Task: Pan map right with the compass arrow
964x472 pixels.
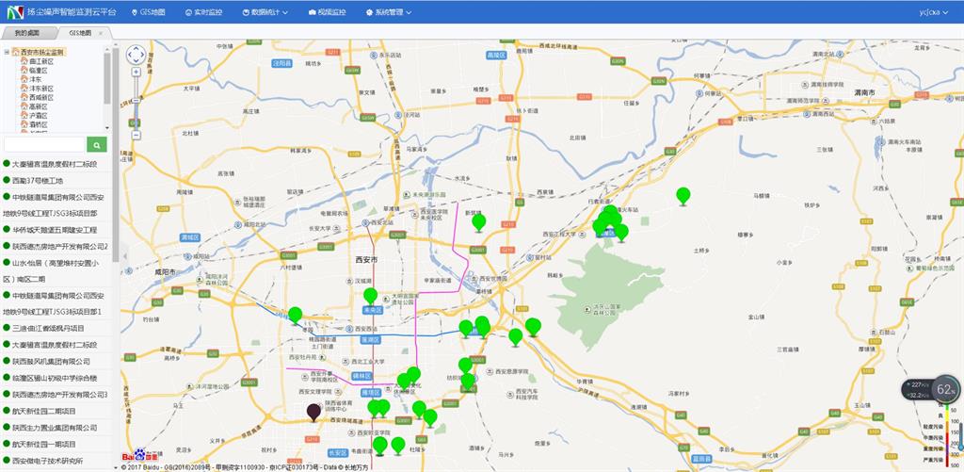Action: [143, 55]
